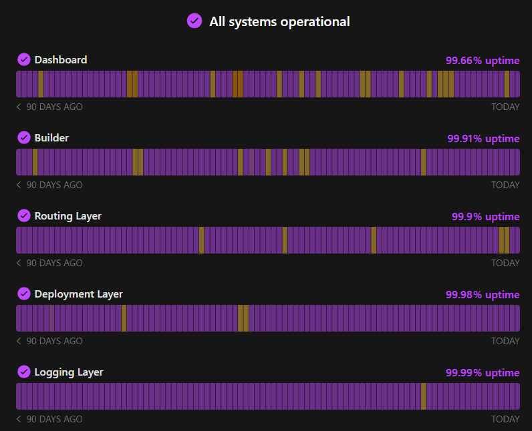This screenshot has width=532, height=431.
Task: Open the Dashboard component name
Action: (x=61, y=60)
